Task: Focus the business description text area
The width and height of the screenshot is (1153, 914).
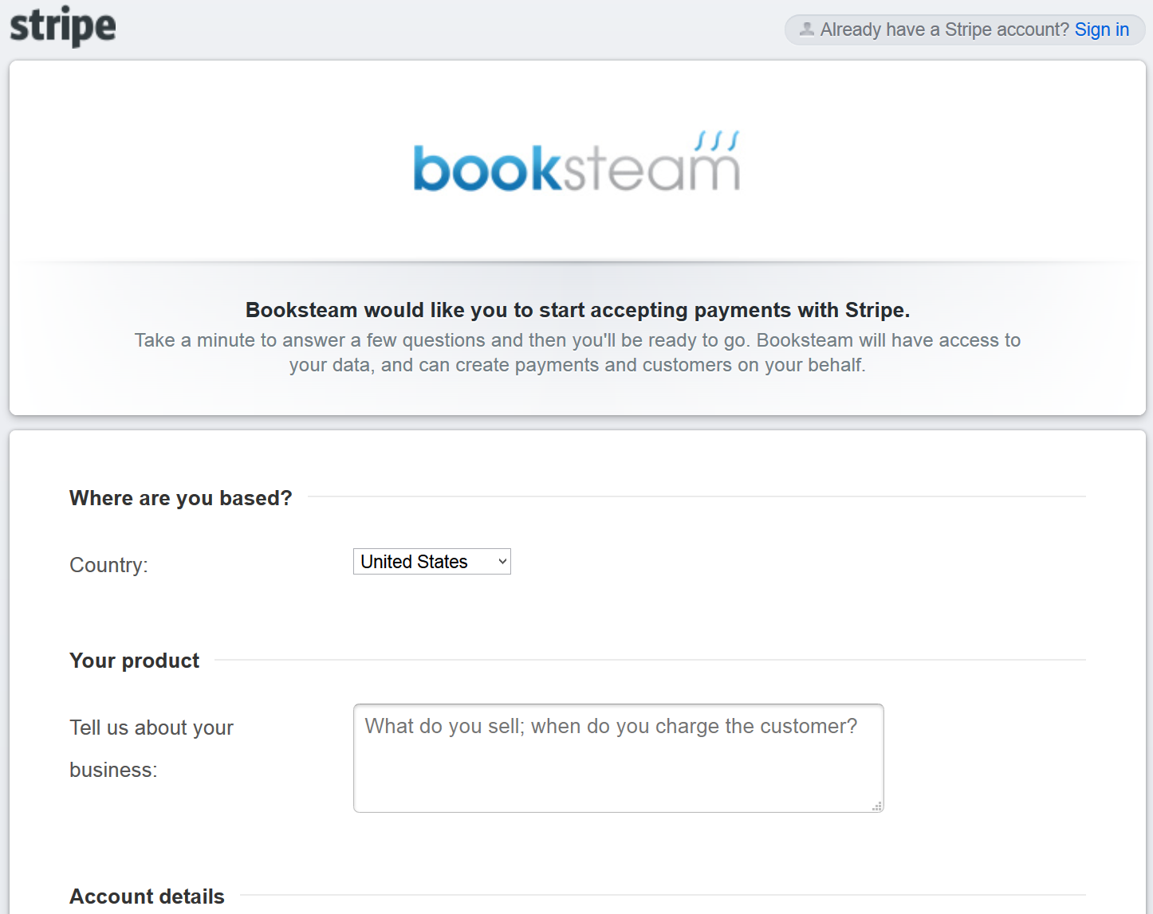Action: 619,758
